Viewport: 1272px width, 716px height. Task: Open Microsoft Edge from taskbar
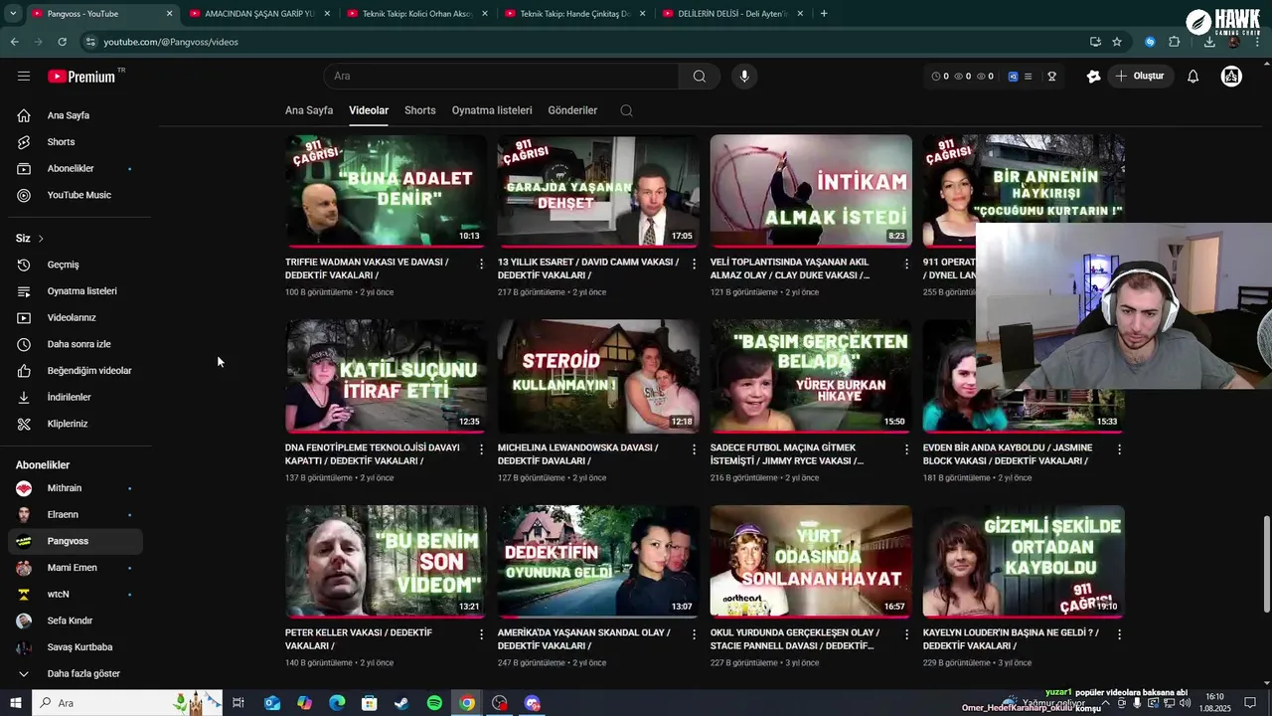pyautogui.click(x=337, y=703)
